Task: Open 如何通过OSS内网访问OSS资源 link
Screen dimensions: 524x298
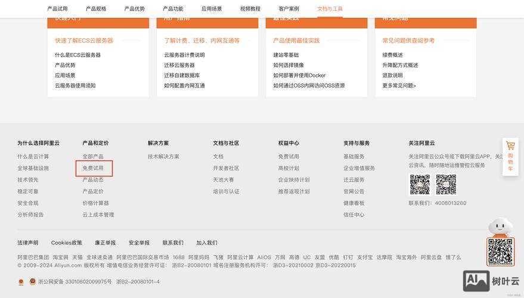Action: [309, 85]
